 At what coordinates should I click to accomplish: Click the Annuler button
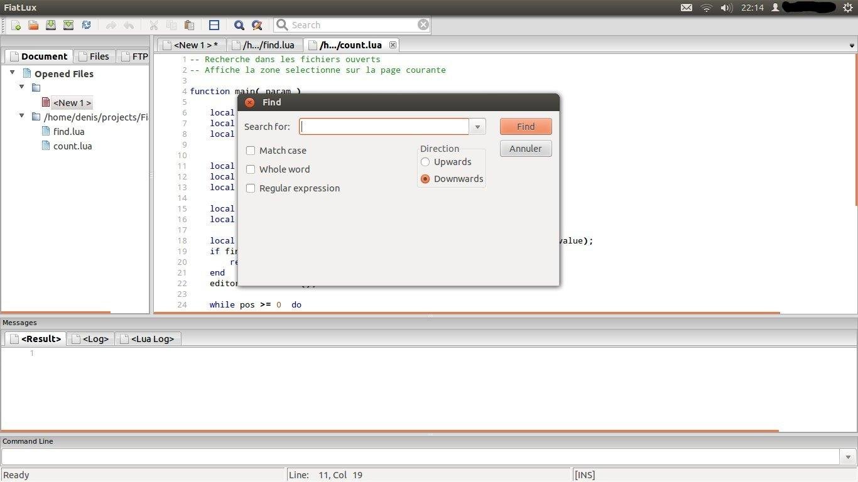(x=526, y=149)
